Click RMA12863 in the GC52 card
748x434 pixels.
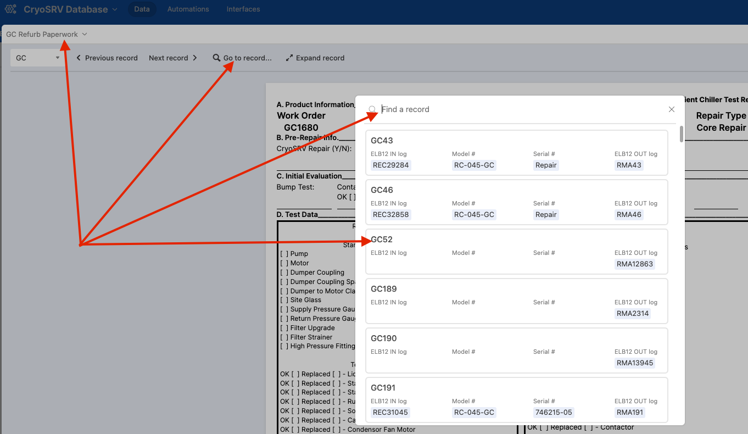[x=635, y=264]
